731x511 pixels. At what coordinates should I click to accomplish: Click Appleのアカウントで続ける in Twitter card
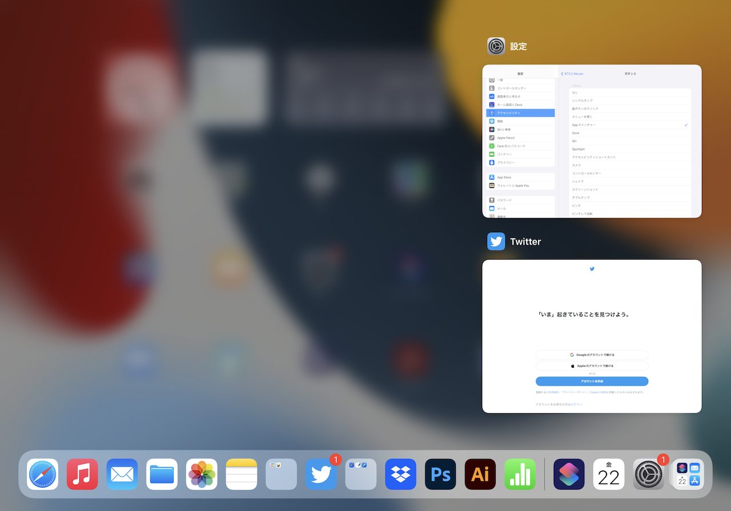tap(592, 366)
